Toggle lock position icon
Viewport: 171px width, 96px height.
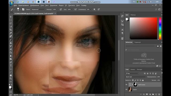pos(138,80)
